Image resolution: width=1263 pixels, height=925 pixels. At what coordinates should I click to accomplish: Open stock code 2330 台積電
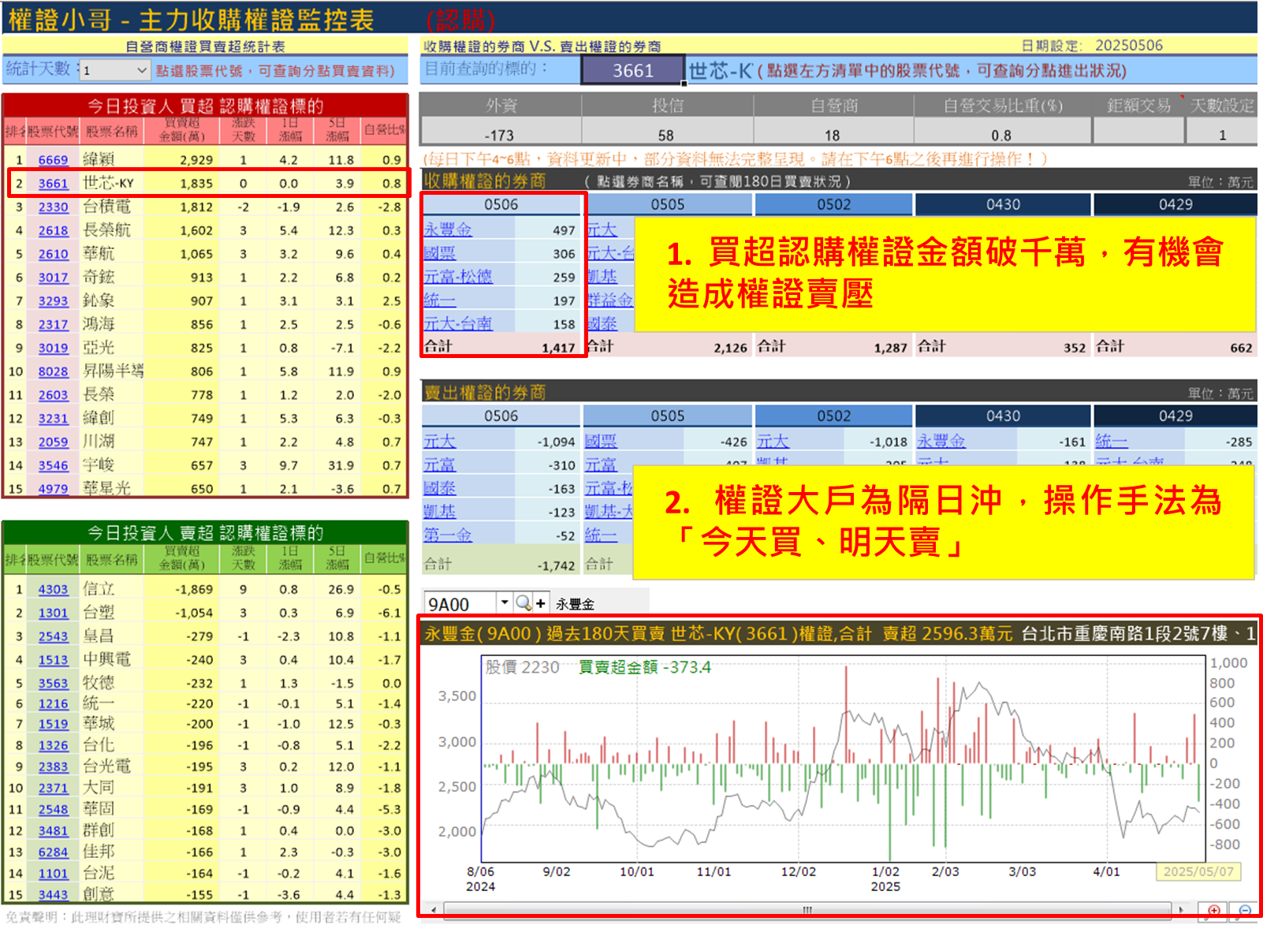53,207
